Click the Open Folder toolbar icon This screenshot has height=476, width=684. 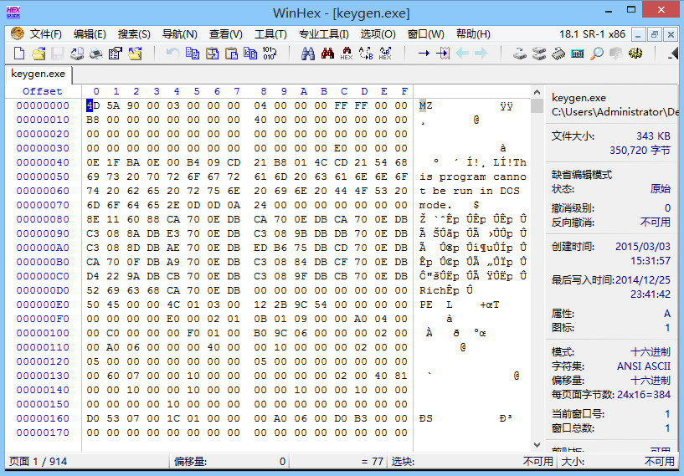pos(136,54)
